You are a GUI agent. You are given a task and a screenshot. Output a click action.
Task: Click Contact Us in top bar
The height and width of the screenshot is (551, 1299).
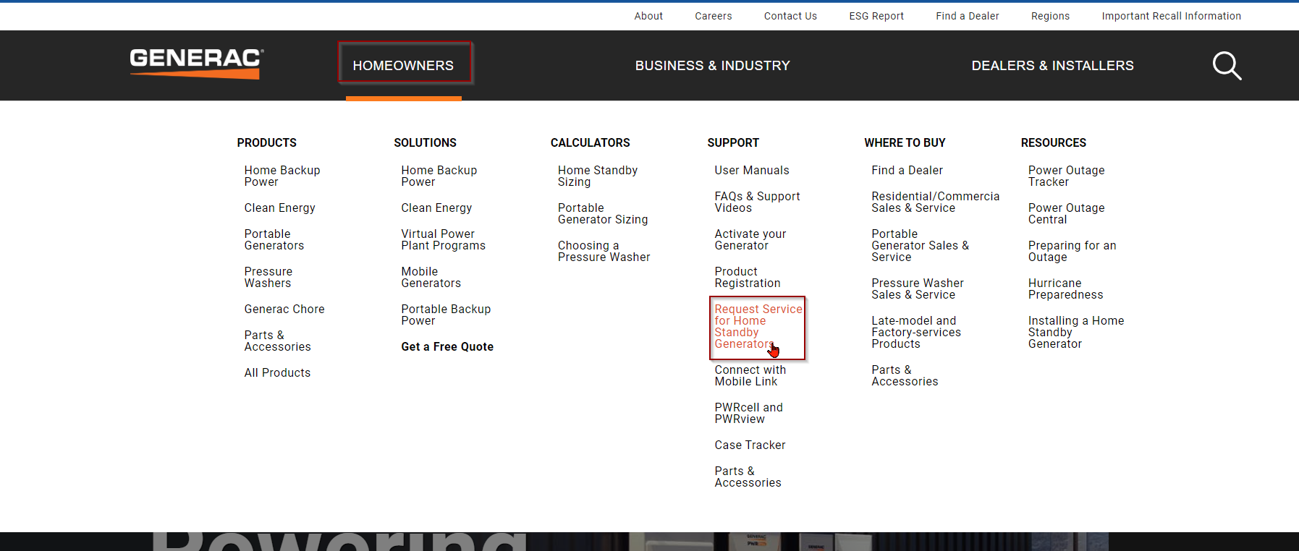790,16
